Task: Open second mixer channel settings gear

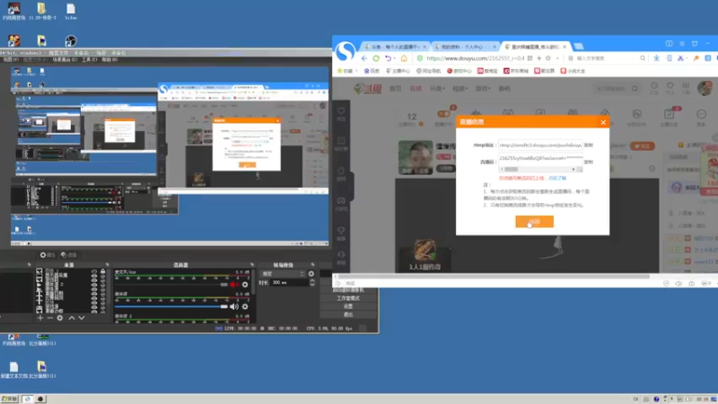Action: [245, 306]
